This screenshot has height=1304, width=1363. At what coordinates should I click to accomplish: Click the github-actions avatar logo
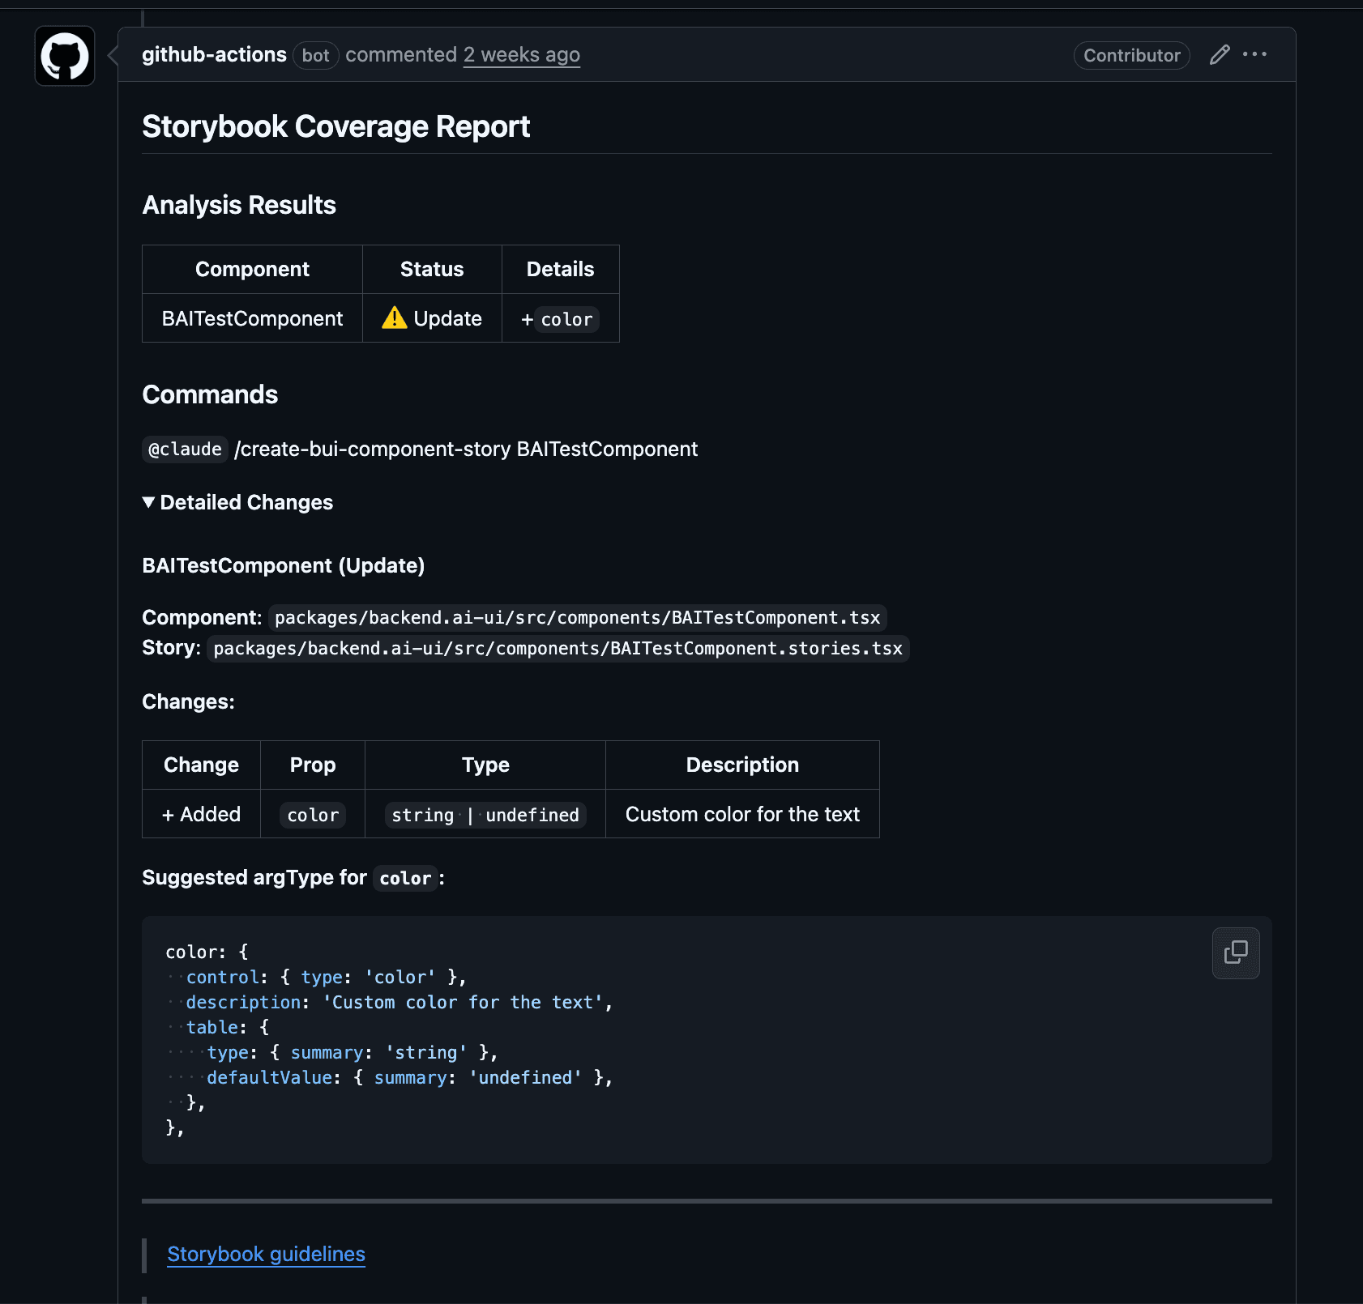click(x=65, y=56)
